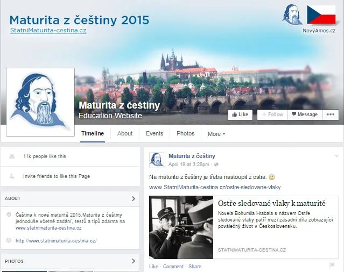Viewport: 344px width, 272px height.
Task: Click about description text Čeština k nové maturitě
Action: 70,221
